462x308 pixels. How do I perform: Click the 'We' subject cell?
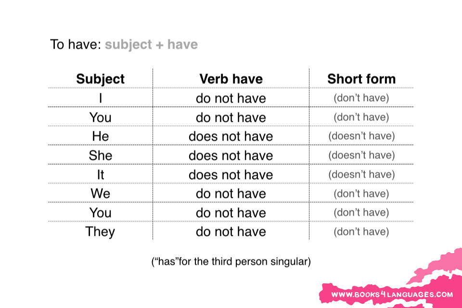point(101,193)
